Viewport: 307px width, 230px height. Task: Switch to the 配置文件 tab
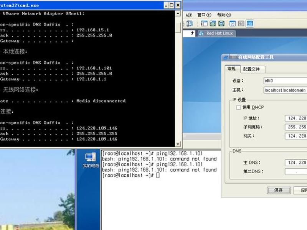(252, 69)
